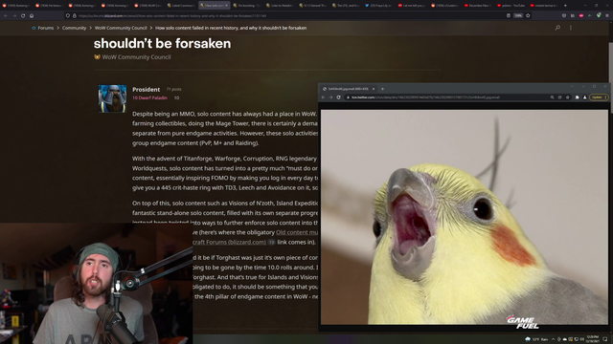
Task: Open the Chrome tab search chevron
Action: [573, 87]
